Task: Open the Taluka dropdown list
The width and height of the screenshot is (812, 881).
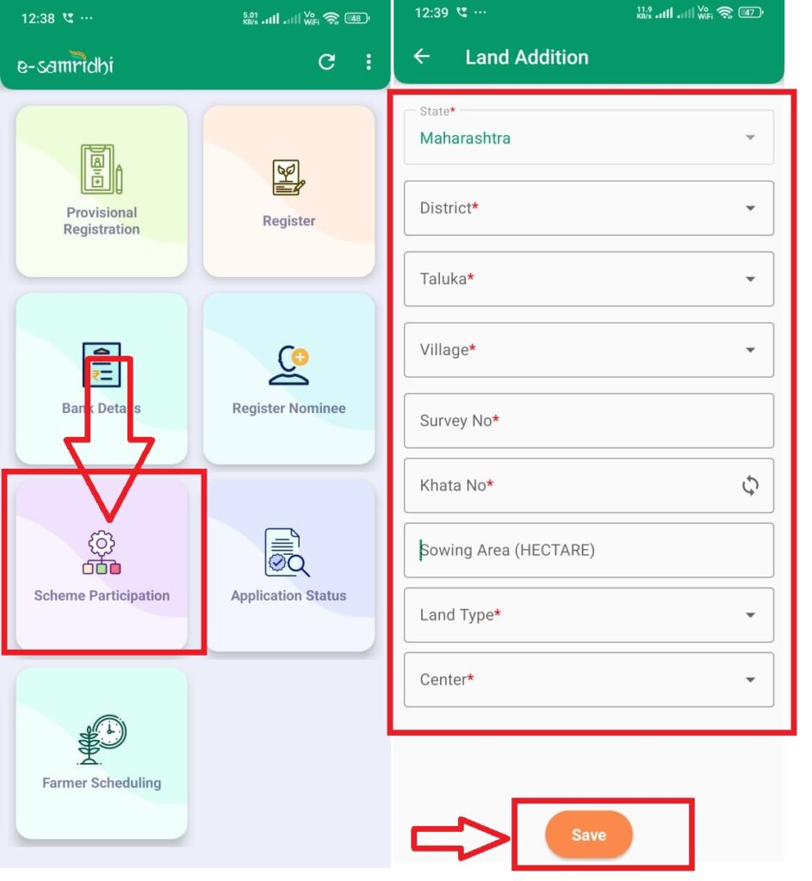Action: [x=588, y=279]
